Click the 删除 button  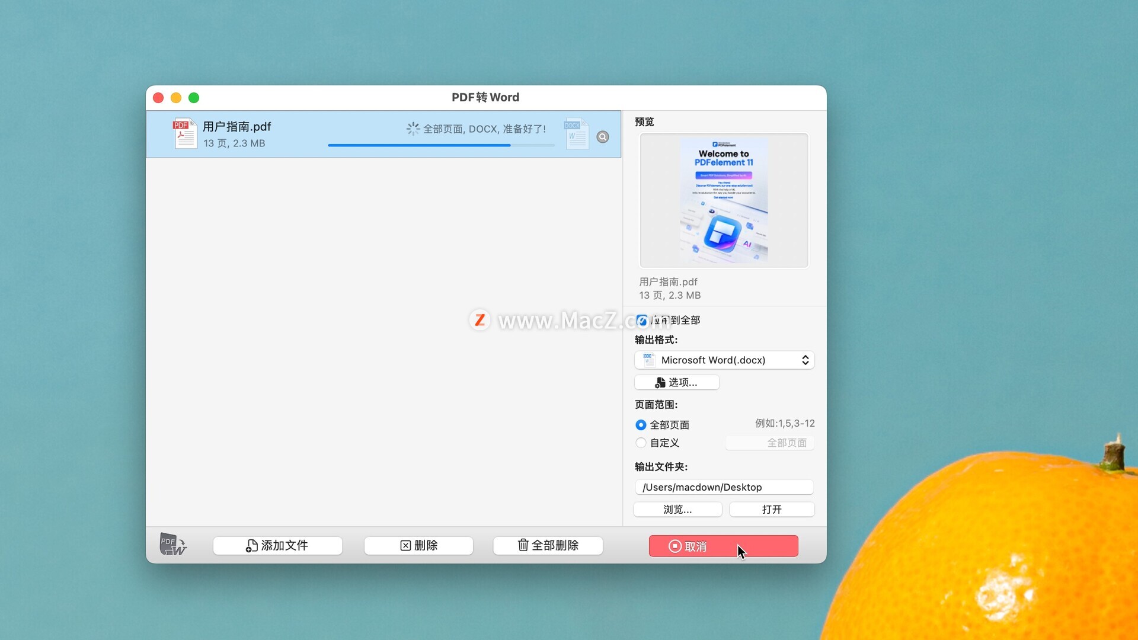click(418, 546)
